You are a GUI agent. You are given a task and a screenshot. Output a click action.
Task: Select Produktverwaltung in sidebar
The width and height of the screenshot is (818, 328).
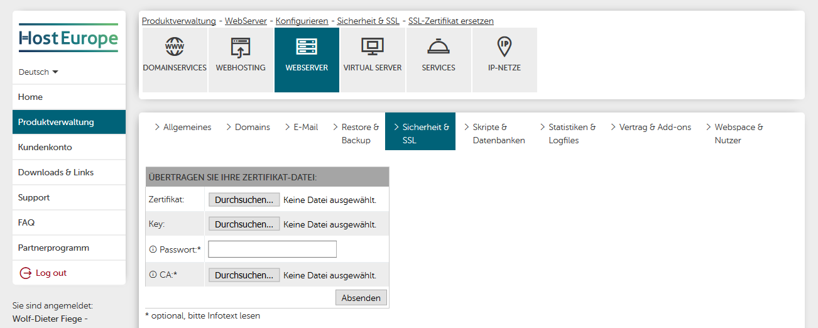pos(69,122)
